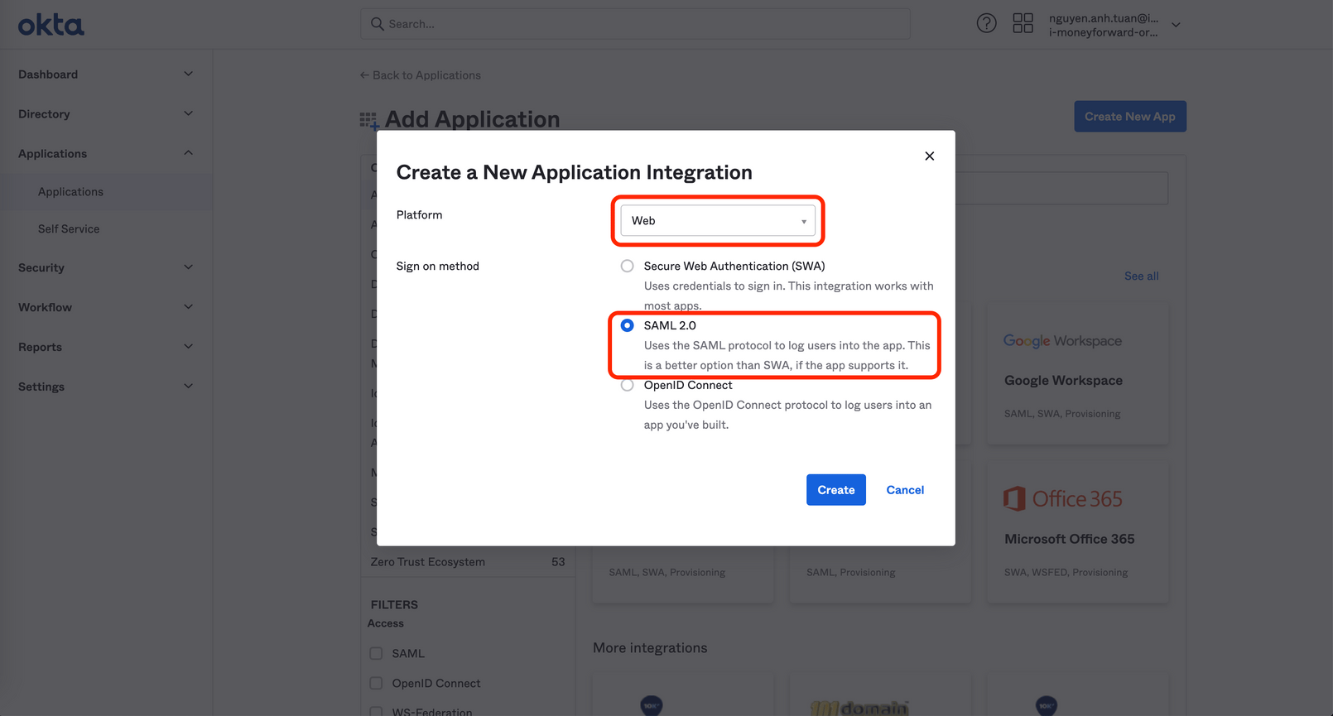The image size is (1333, 716).
Task: Click the More integrations heading
Action: pos(650,648)
